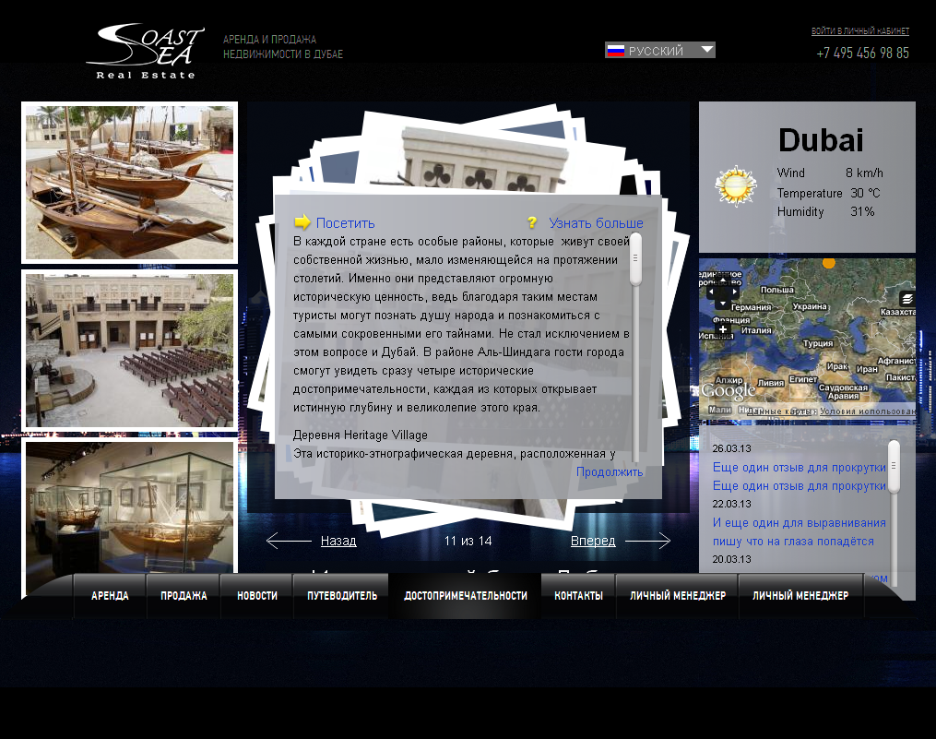Click the Посетить link
This screenshot has width=936, height=739.
345,223
